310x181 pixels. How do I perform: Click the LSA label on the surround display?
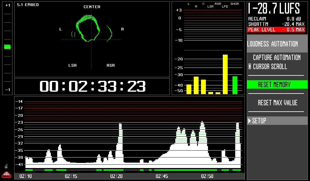(x=72, y=65)
